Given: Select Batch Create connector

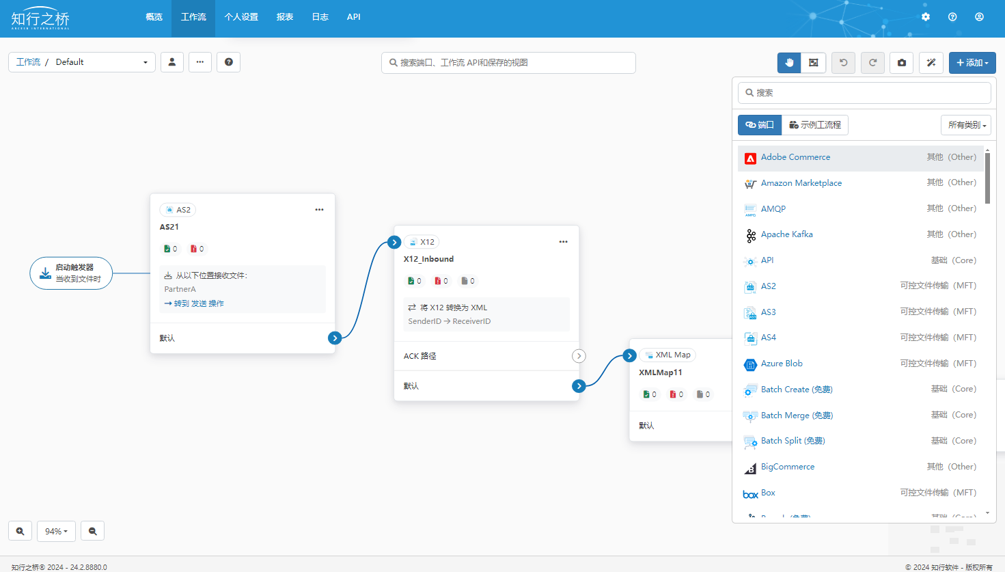Looking at the screenshot, I should [x=861, y=390].
